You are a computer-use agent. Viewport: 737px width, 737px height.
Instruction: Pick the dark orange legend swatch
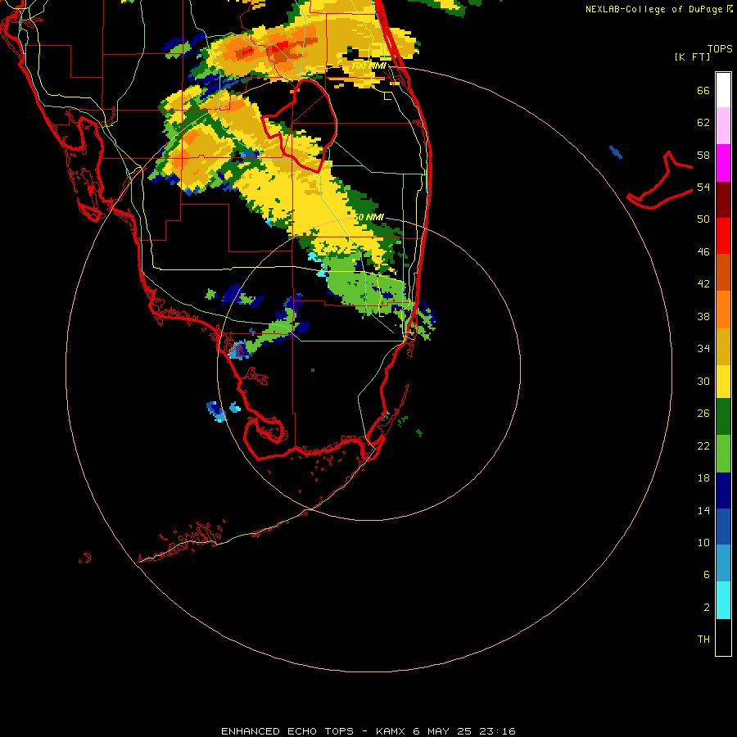[723, 272]
